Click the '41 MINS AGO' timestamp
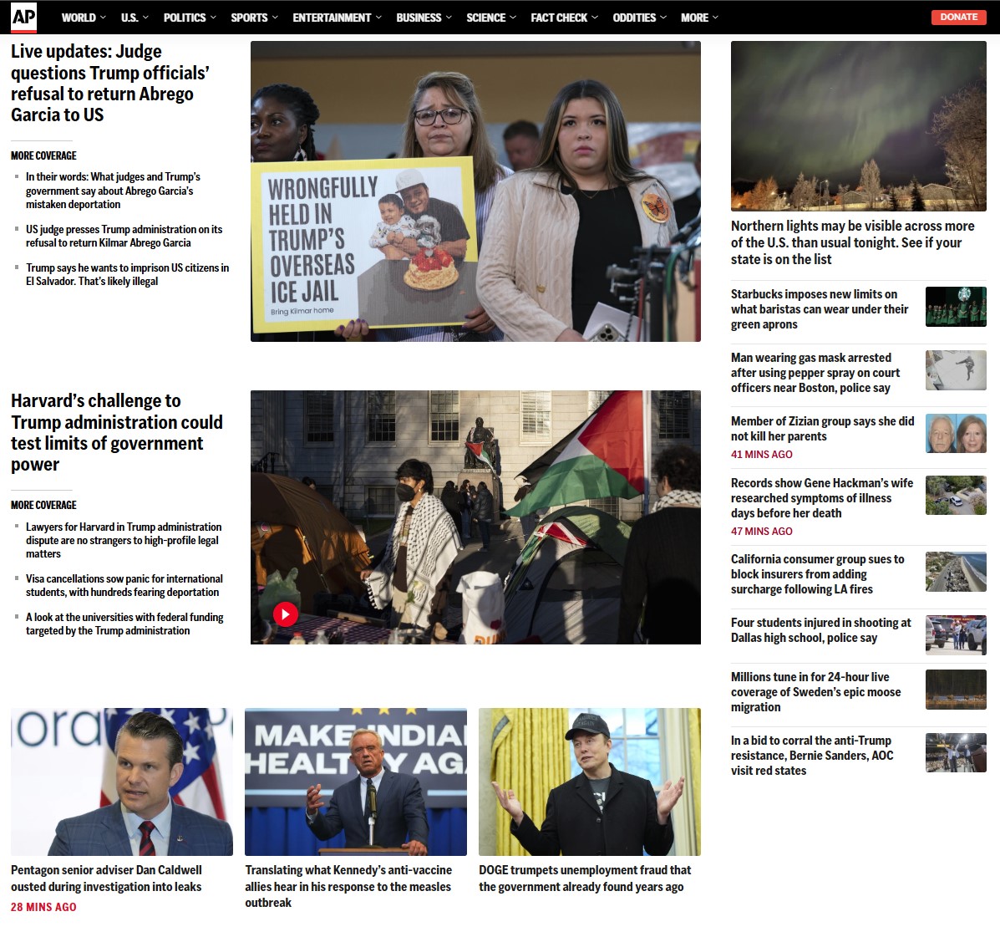The width and height of the screenshot is (1000, 937). pos(761,455)
